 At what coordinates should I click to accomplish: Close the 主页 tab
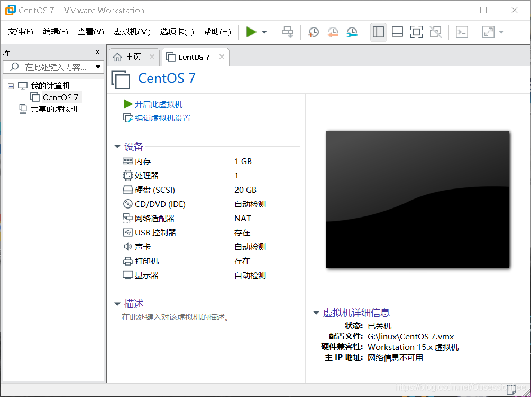tap(152, 57)
